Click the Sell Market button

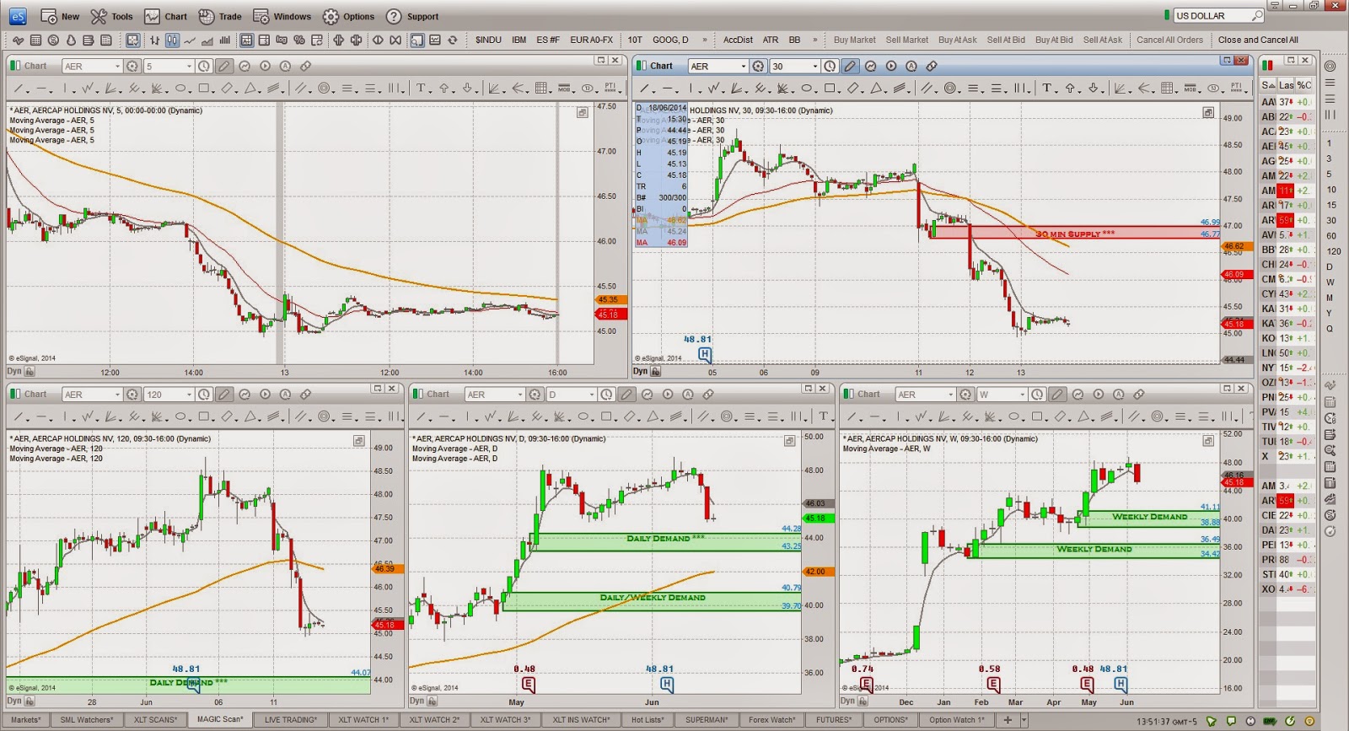[x=907, y=40]
